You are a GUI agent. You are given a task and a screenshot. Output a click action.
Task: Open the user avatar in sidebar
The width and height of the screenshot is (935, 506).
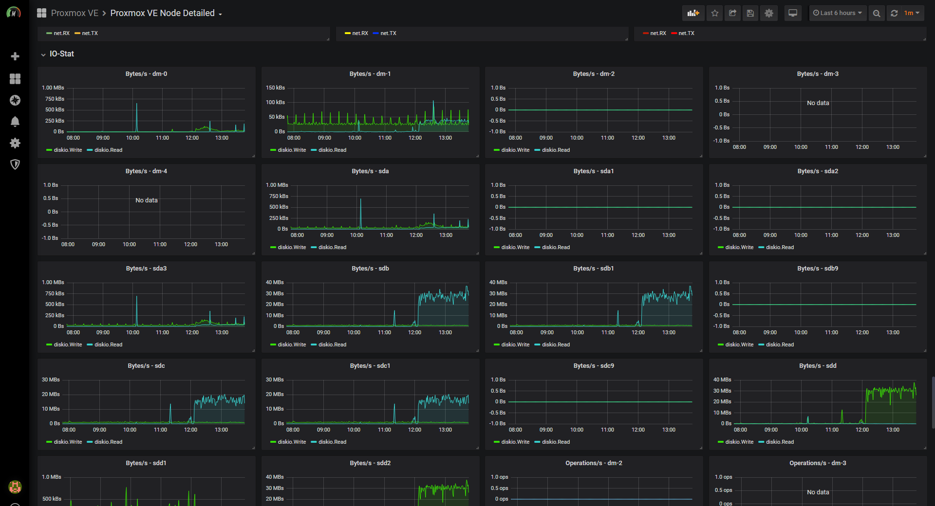tap(15, 487)
